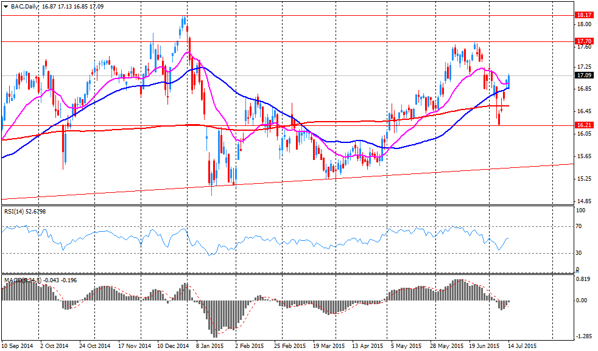Click the 16.05 value on the price axis
This screenshot has height=351, width=598.
click(x=584, y=134)
